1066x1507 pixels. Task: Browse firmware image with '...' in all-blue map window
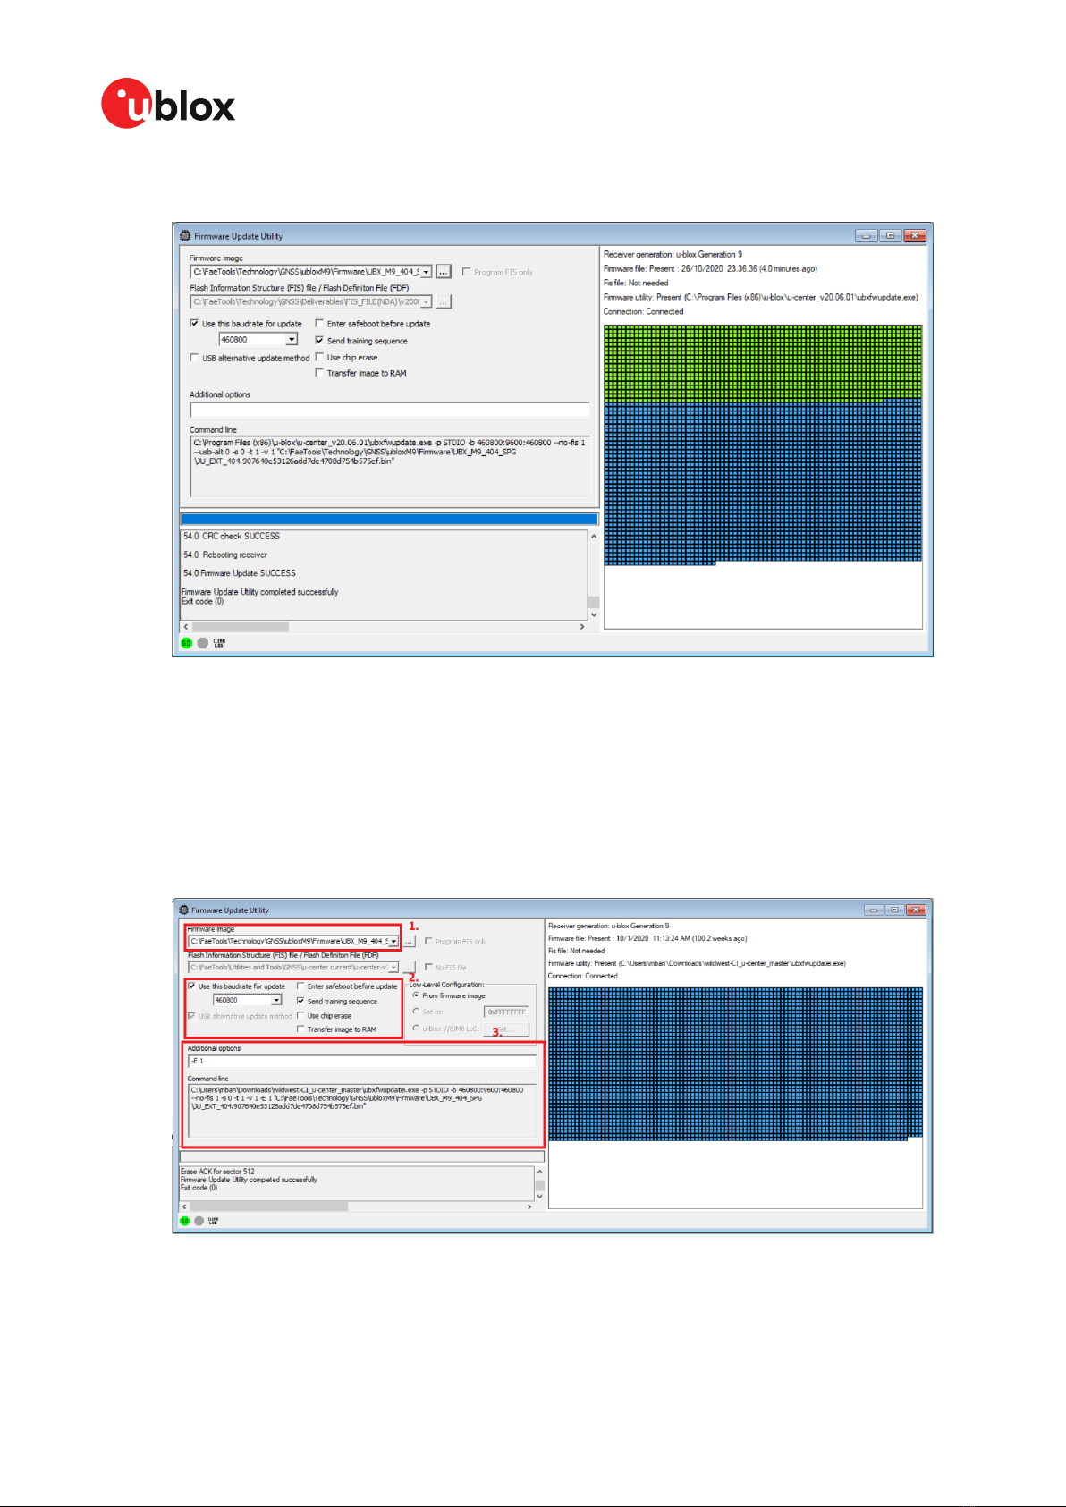pos(409,942)
